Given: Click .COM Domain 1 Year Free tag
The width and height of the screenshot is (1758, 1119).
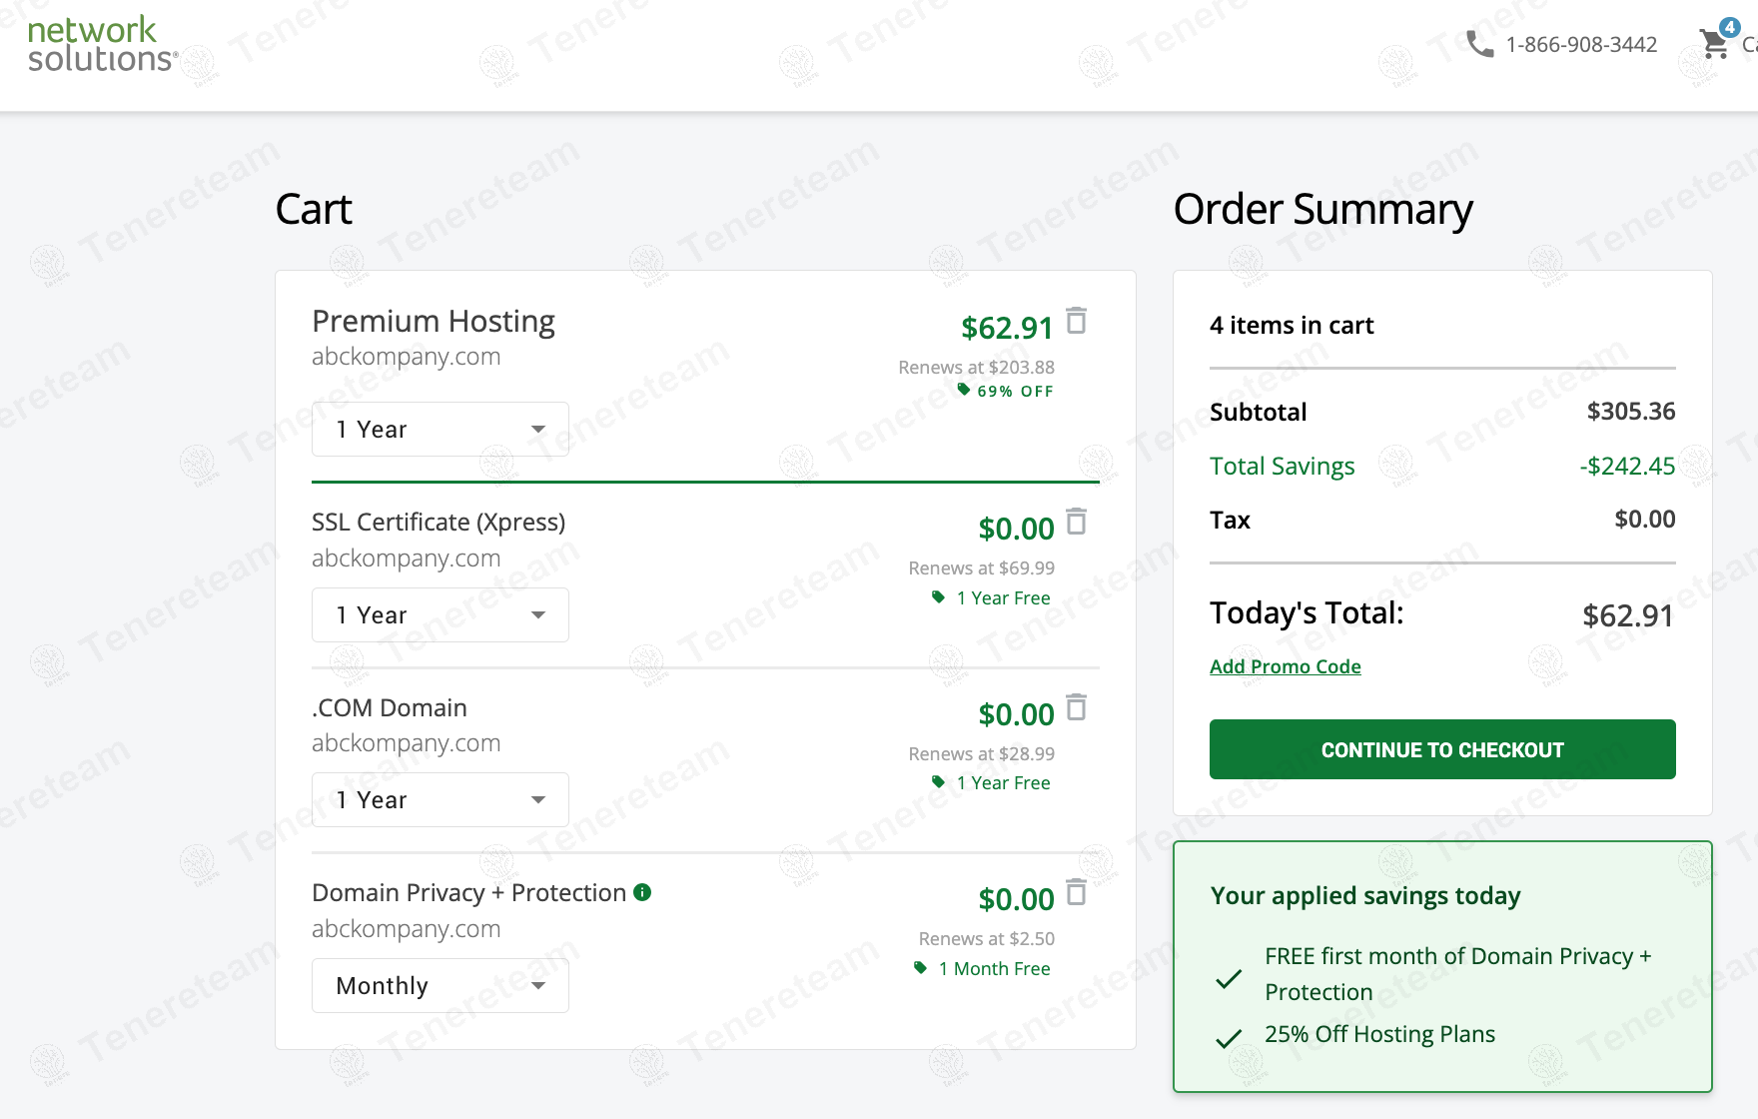Looking at the screenshot, I should [x=1002, y=783].
